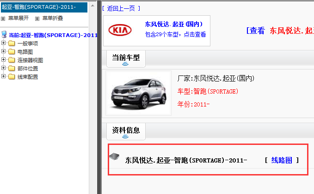
Task: Click the Sportage car photo thumbnail
Action: (138, 93)
